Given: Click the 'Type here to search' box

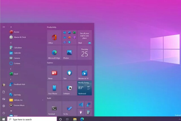Looking at the screenshot, I should tap(32, 119).
